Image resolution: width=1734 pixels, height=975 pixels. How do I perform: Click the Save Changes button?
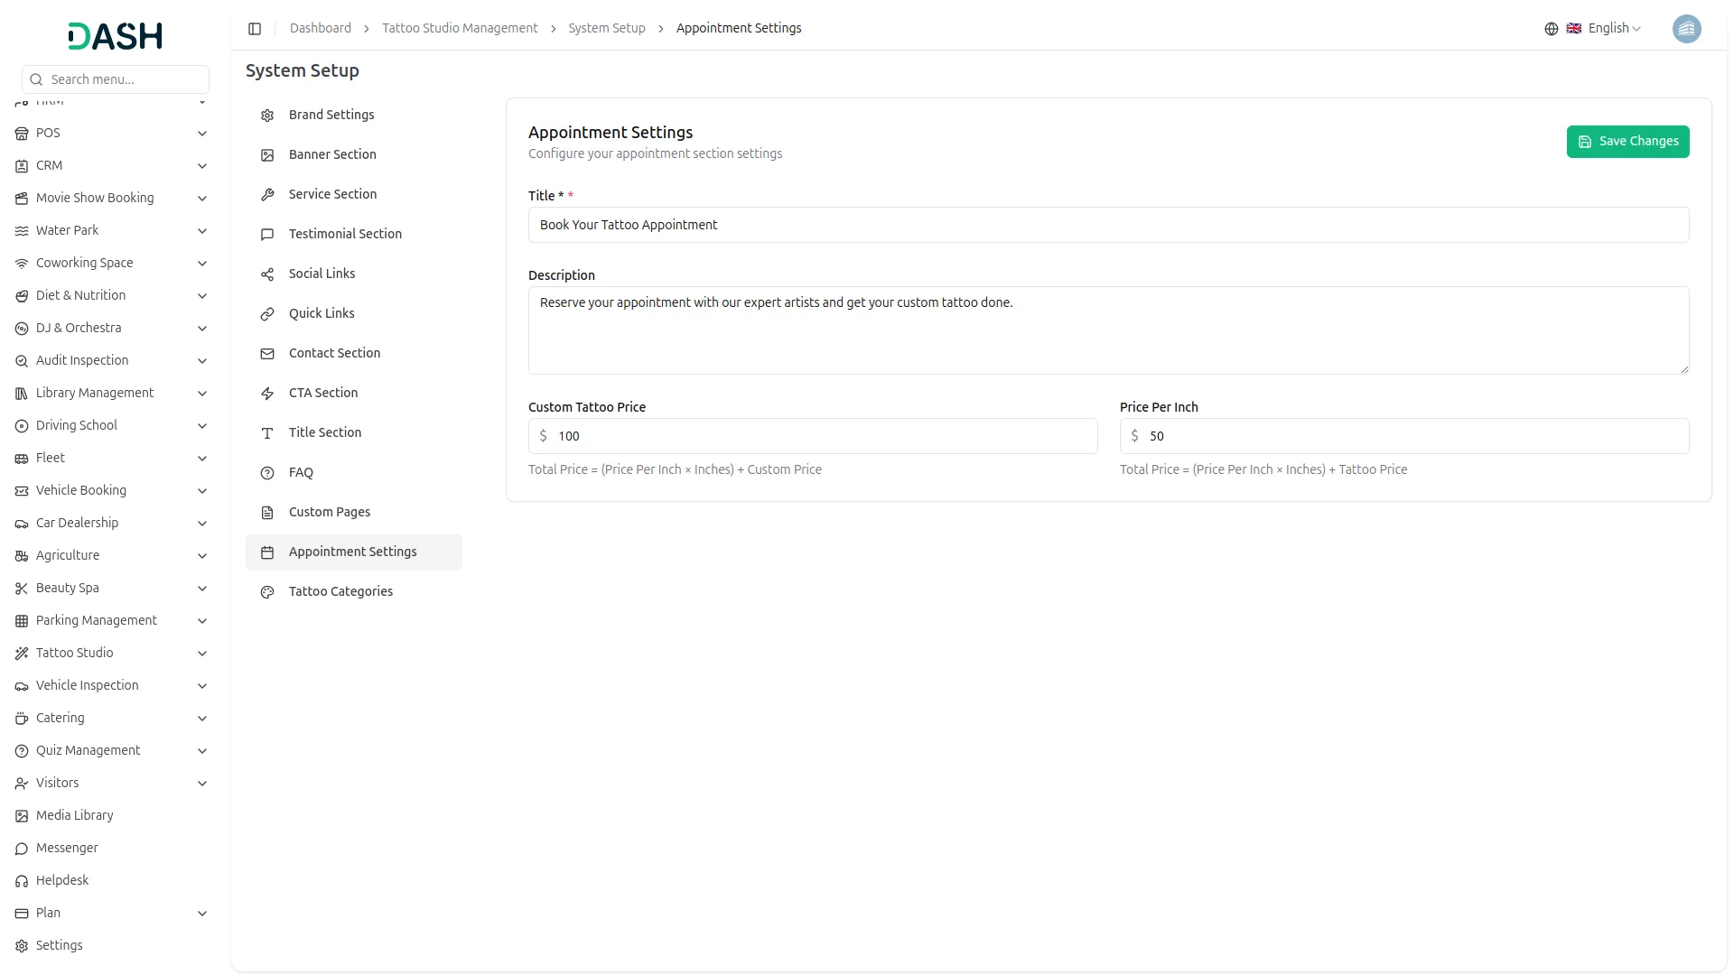(x=1627, y=142)
